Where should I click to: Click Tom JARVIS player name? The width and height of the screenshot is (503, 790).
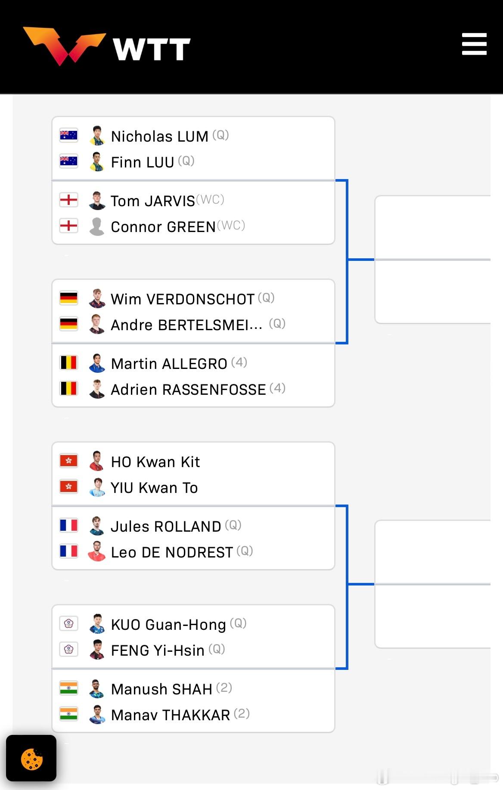(152, 201)
